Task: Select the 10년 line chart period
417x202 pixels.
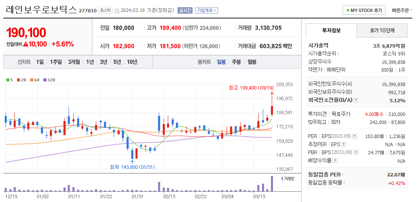Action: point(132,62)
